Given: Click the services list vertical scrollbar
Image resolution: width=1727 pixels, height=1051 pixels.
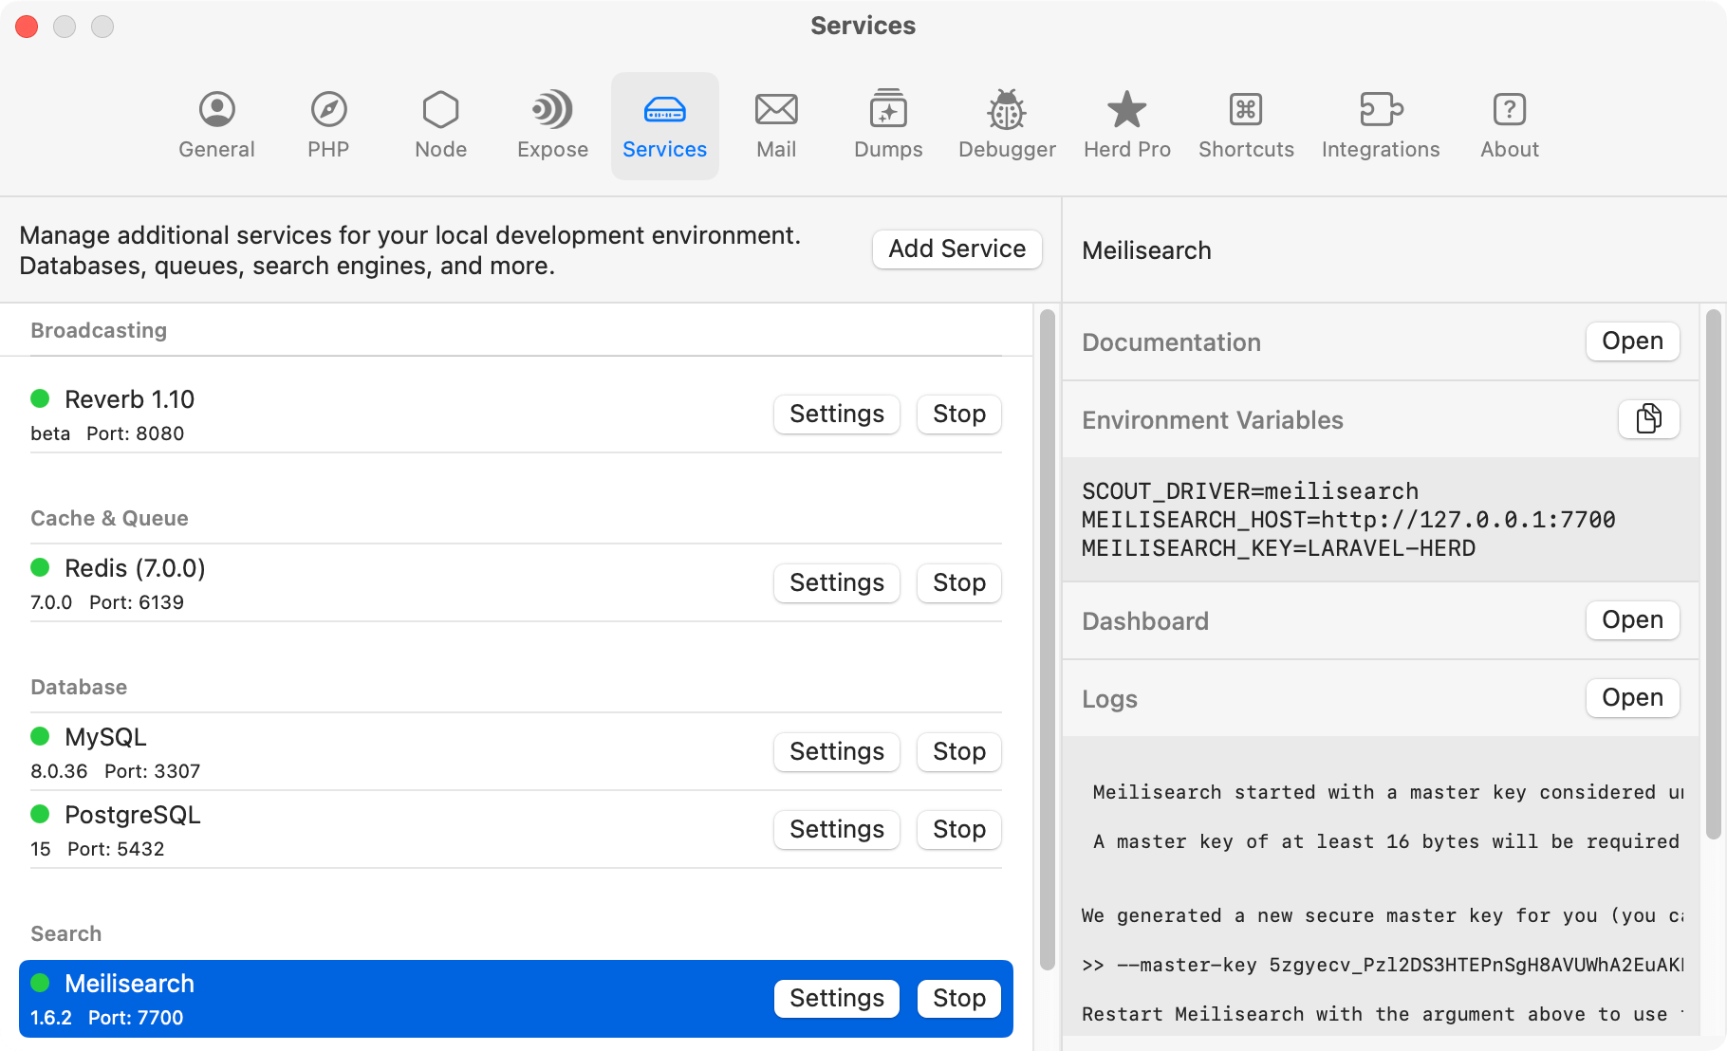Looking at the screenshot, I should point(1047,636).
